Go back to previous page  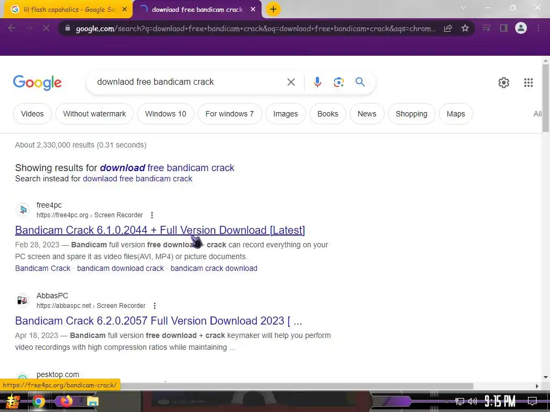click(12, 28)
